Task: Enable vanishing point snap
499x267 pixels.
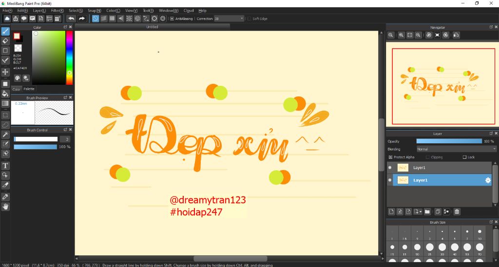Action: tap(121, 19)
